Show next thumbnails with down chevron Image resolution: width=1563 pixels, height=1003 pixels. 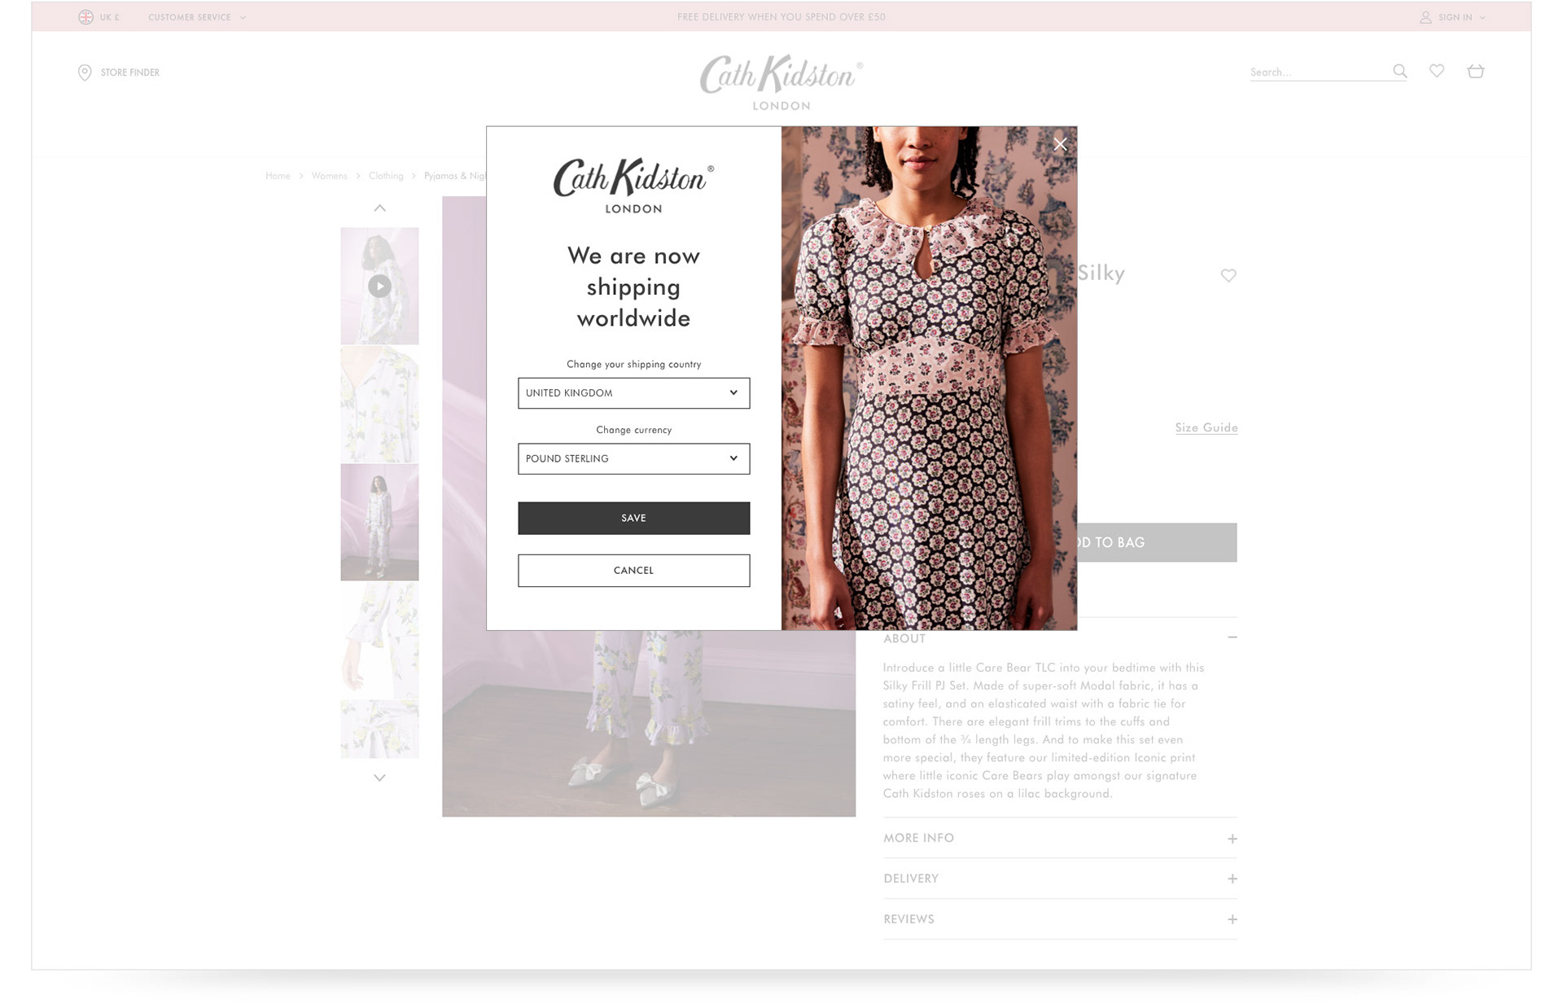[x=379, y=777]
